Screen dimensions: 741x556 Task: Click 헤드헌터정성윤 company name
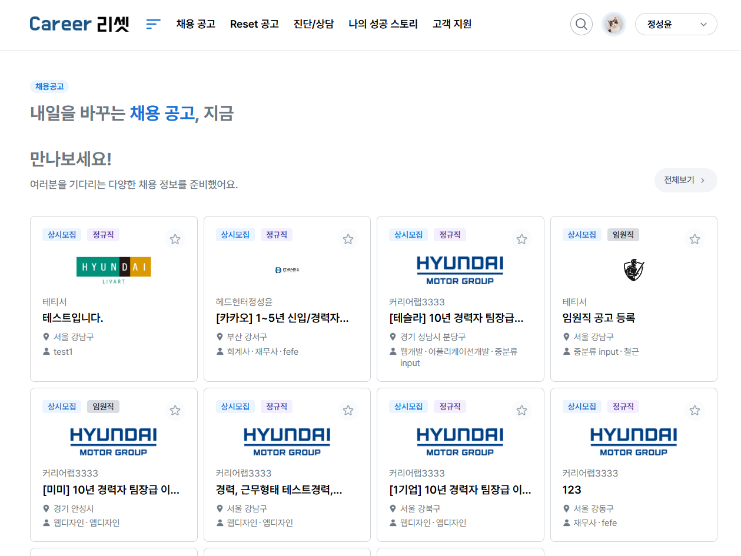244,302
